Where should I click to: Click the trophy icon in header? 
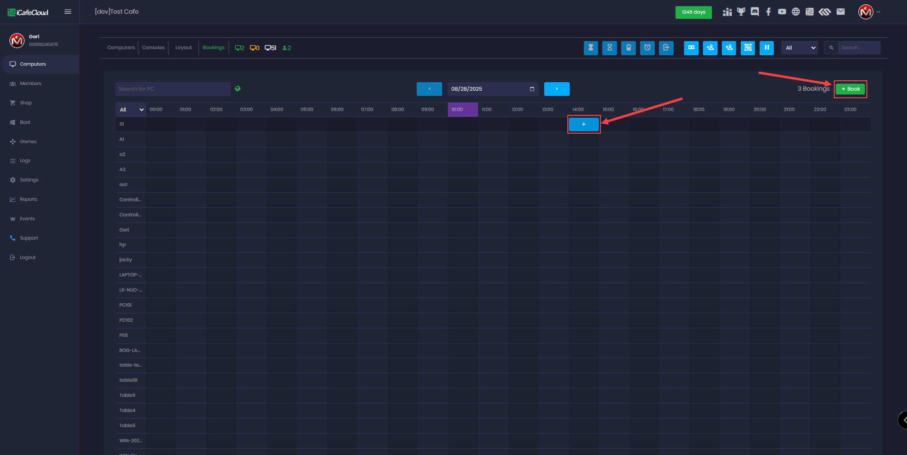tap(741, 12)
